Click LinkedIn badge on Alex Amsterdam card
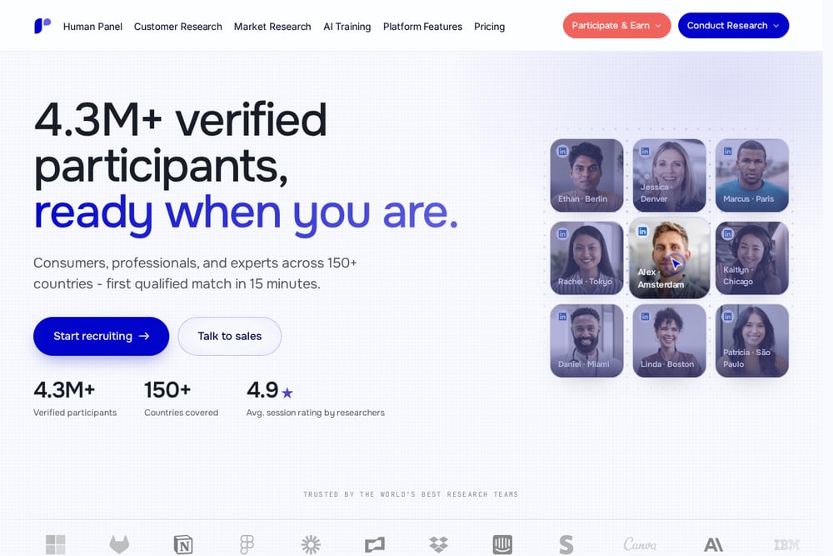 click(643, 231)
